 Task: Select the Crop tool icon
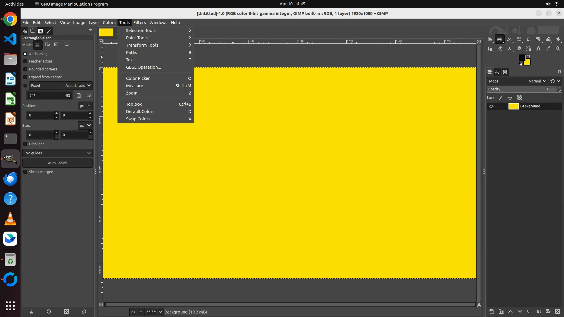pyautogui.click(x=528, y=39)
